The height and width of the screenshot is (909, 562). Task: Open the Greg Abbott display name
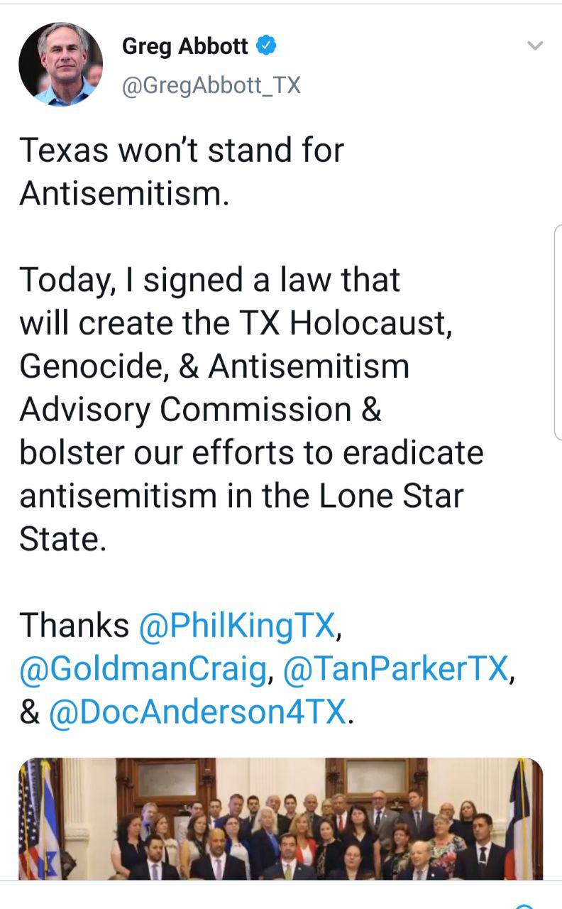(184, 46)
